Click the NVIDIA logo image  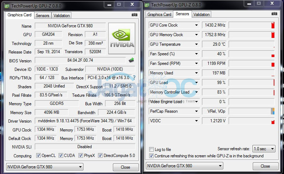tap(122, 38)
